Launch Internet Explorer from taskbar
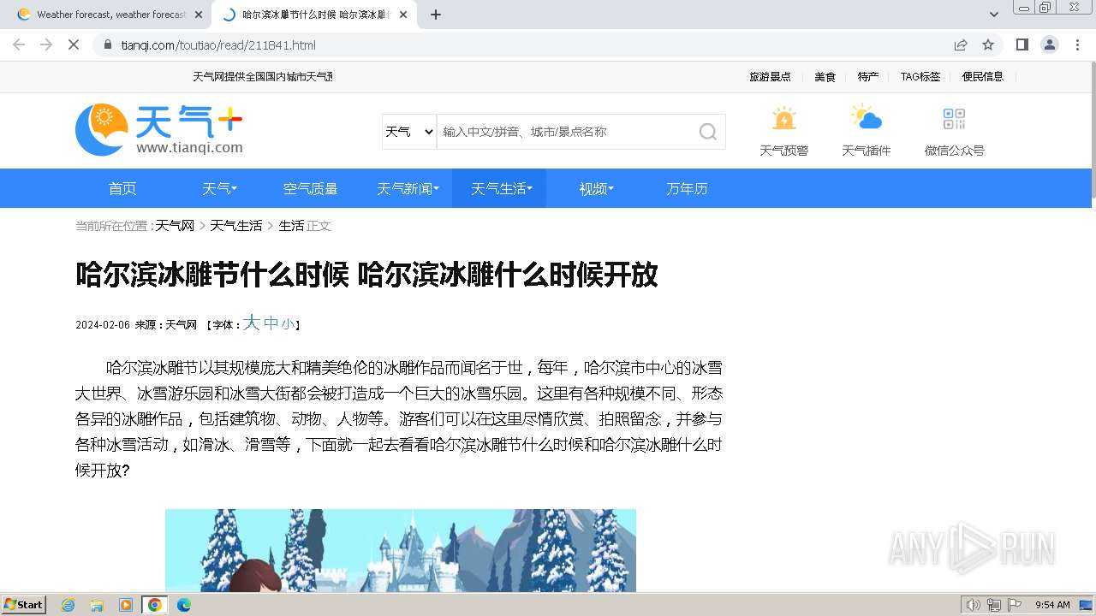The image size is (1096, 616). (68, 605)
